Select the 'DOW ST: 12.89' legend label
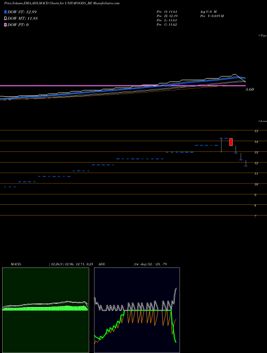 pyautogui.click(x=22, y=12)
